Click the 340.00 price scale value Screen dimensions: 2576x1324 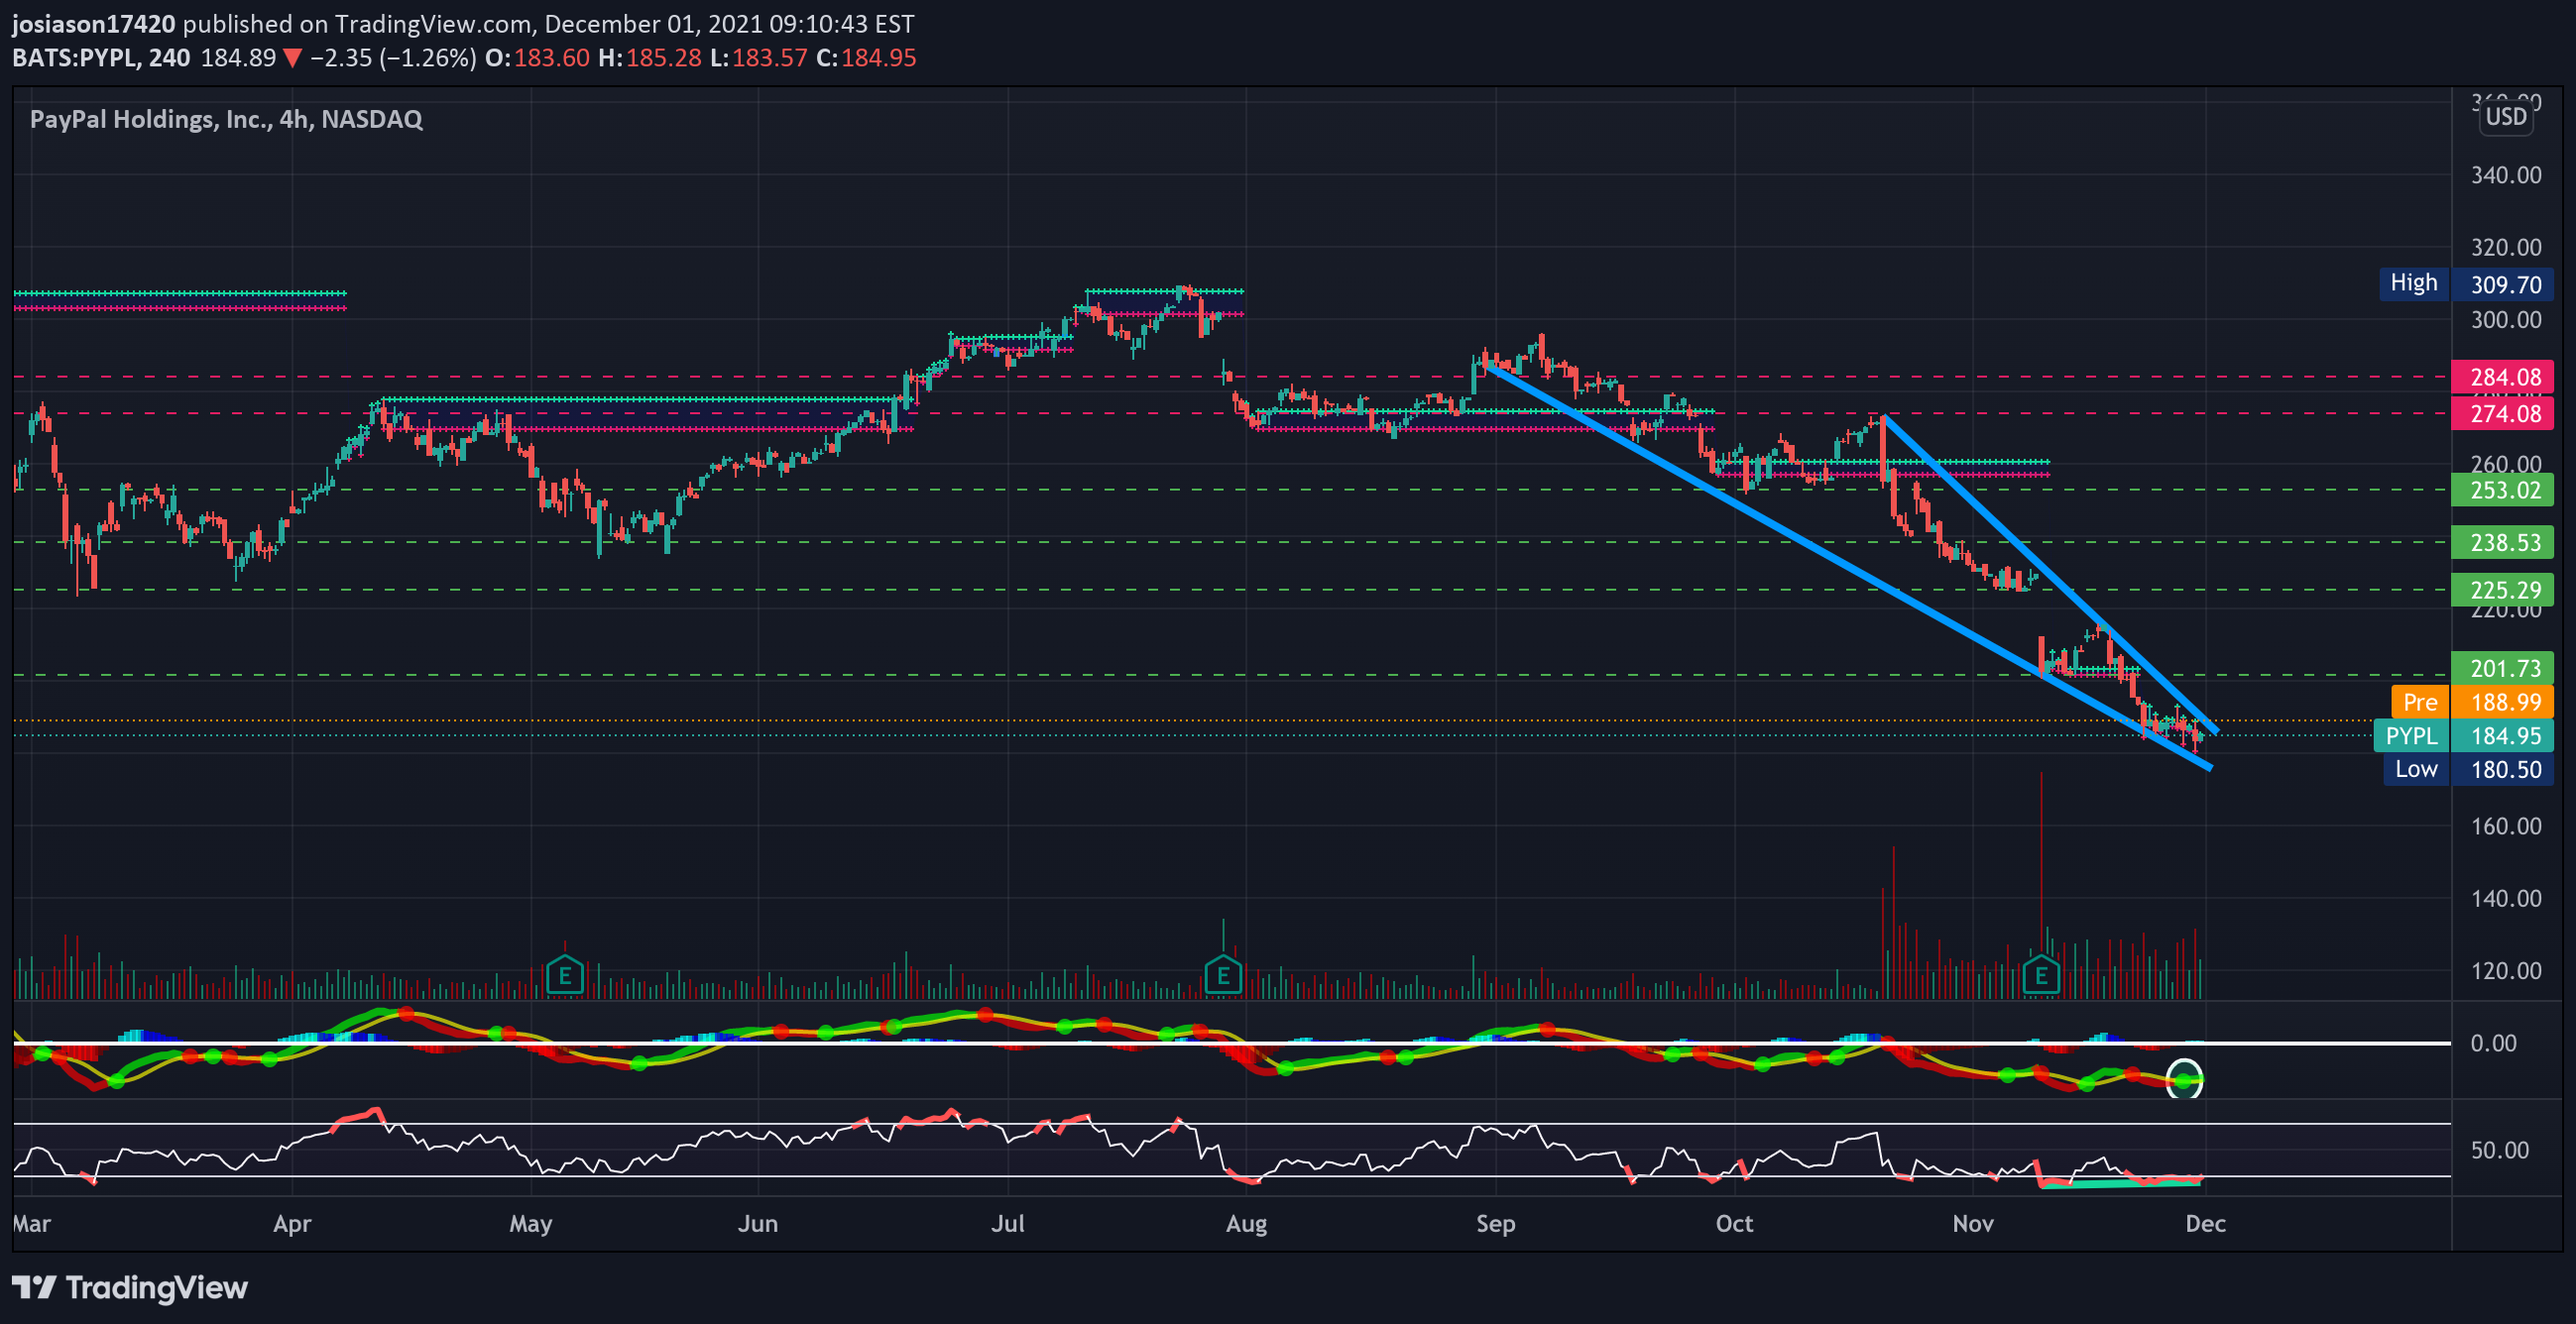[x=2506, y=174]
